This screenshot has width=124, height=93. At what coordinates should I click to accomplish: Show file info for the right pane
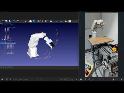click(x=89, y=79)
